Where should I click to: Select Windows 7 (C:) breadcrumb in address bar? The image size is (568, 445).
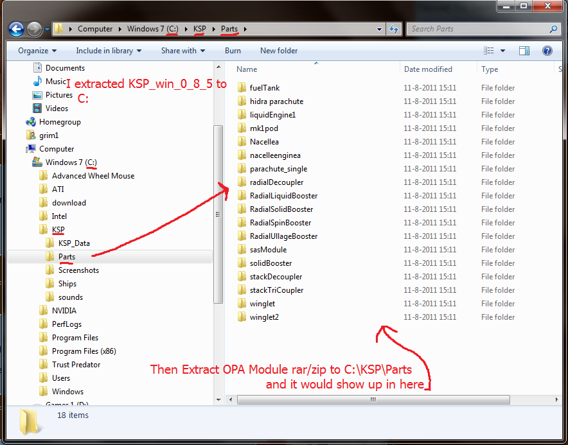[x=152, y=29]
